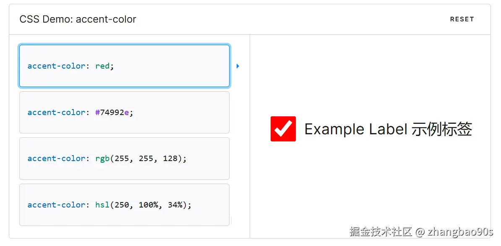The image size is (501, 246).
Task: Click the "#74992e" hex value text
Action: [112, 112]
